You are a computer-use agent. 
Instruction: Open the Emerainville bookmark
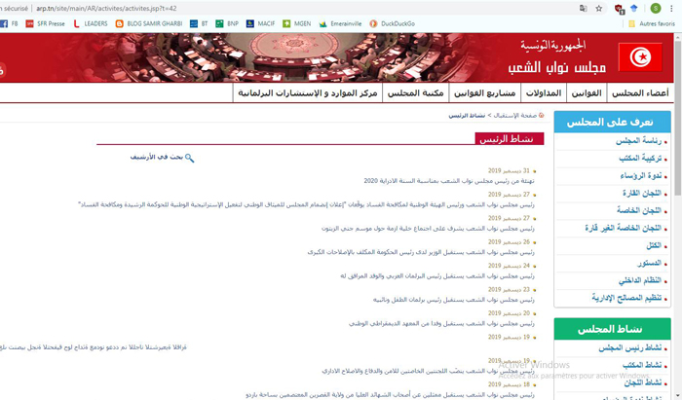tap(341, 24)
